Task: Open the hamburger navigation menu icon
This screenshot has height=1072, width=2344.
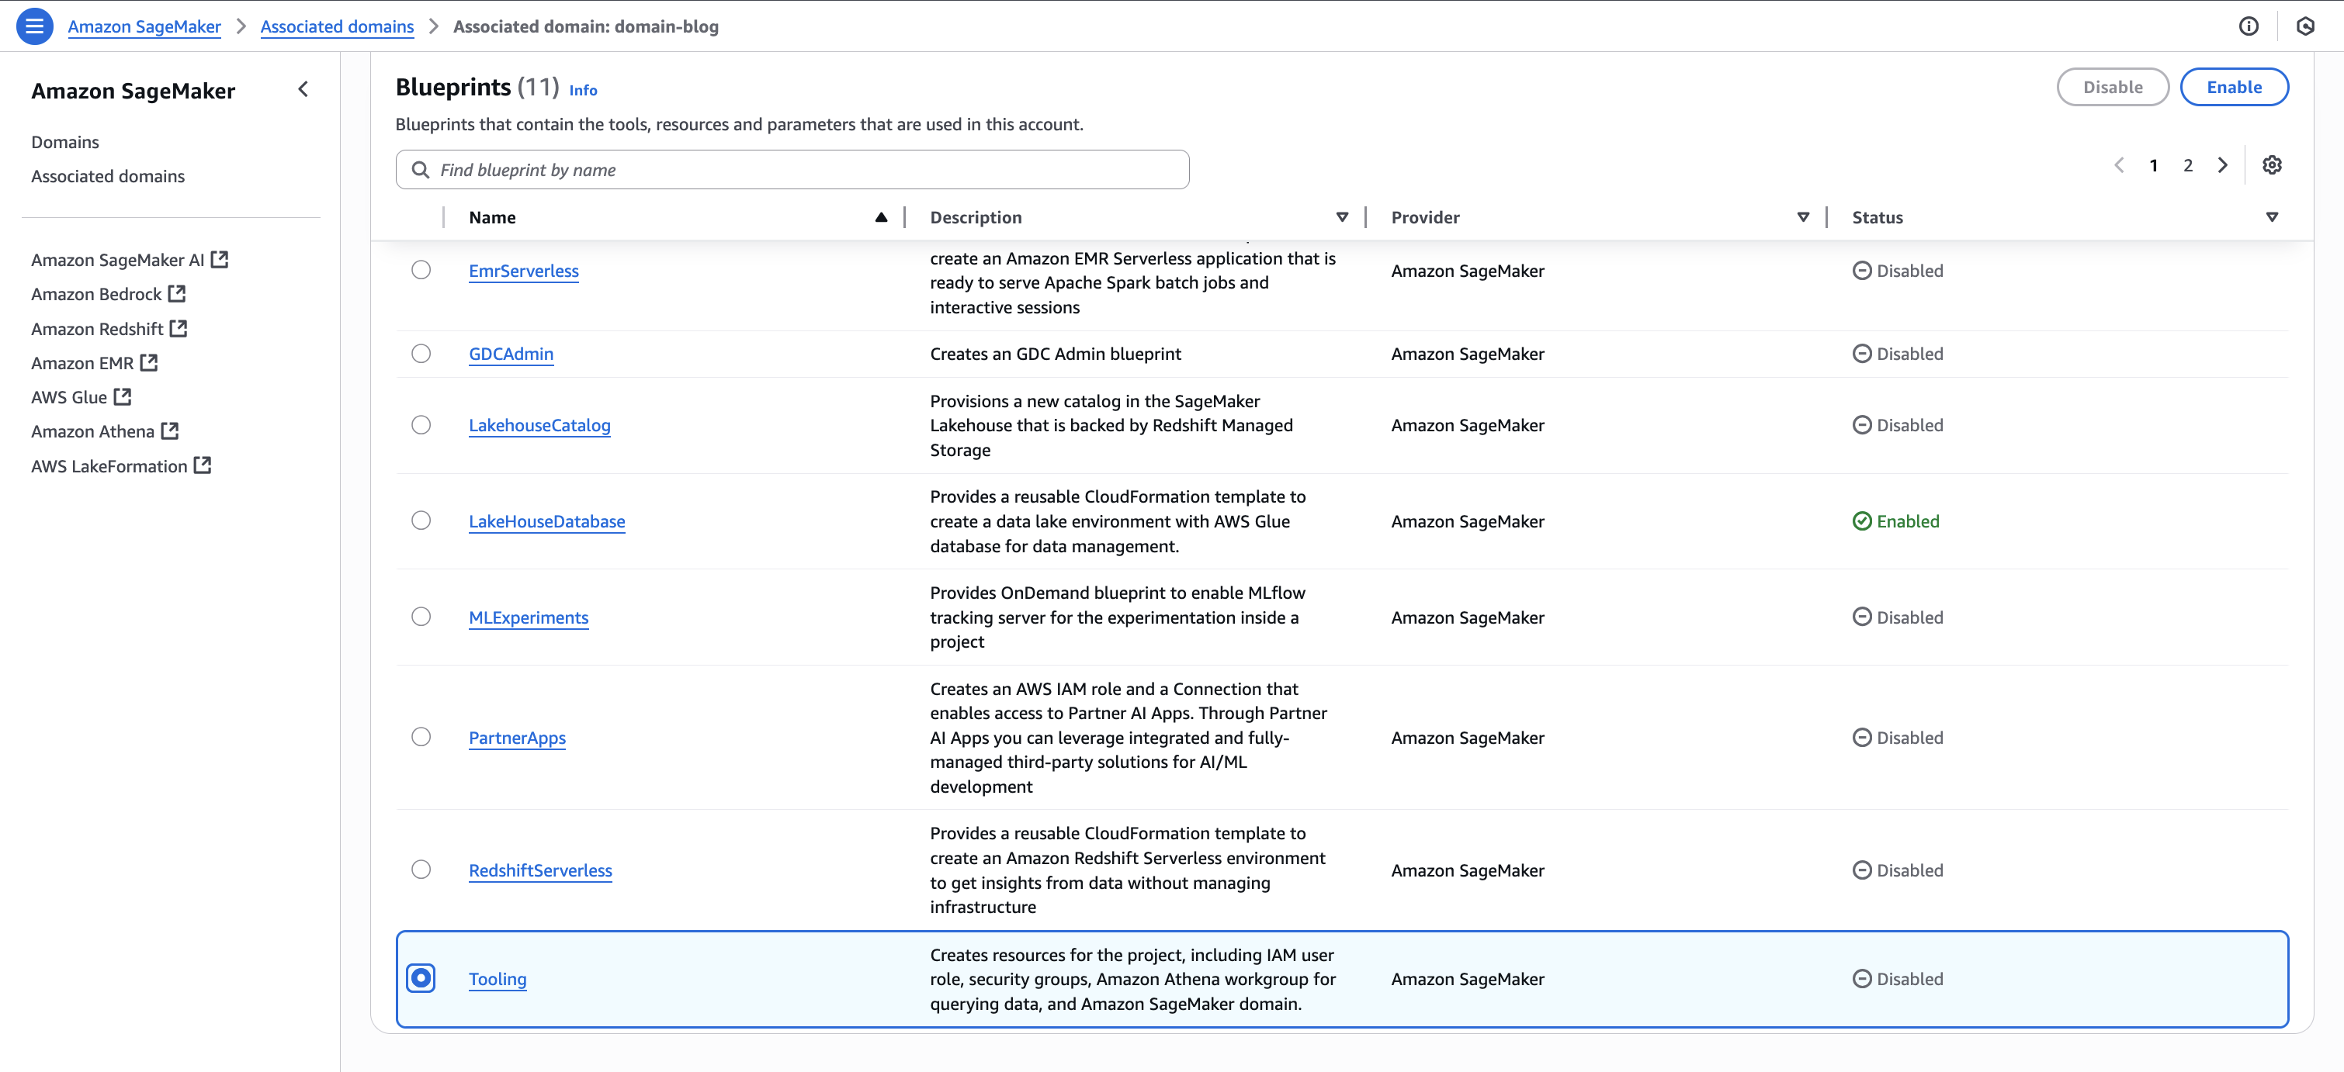Action: click(35, 26)
